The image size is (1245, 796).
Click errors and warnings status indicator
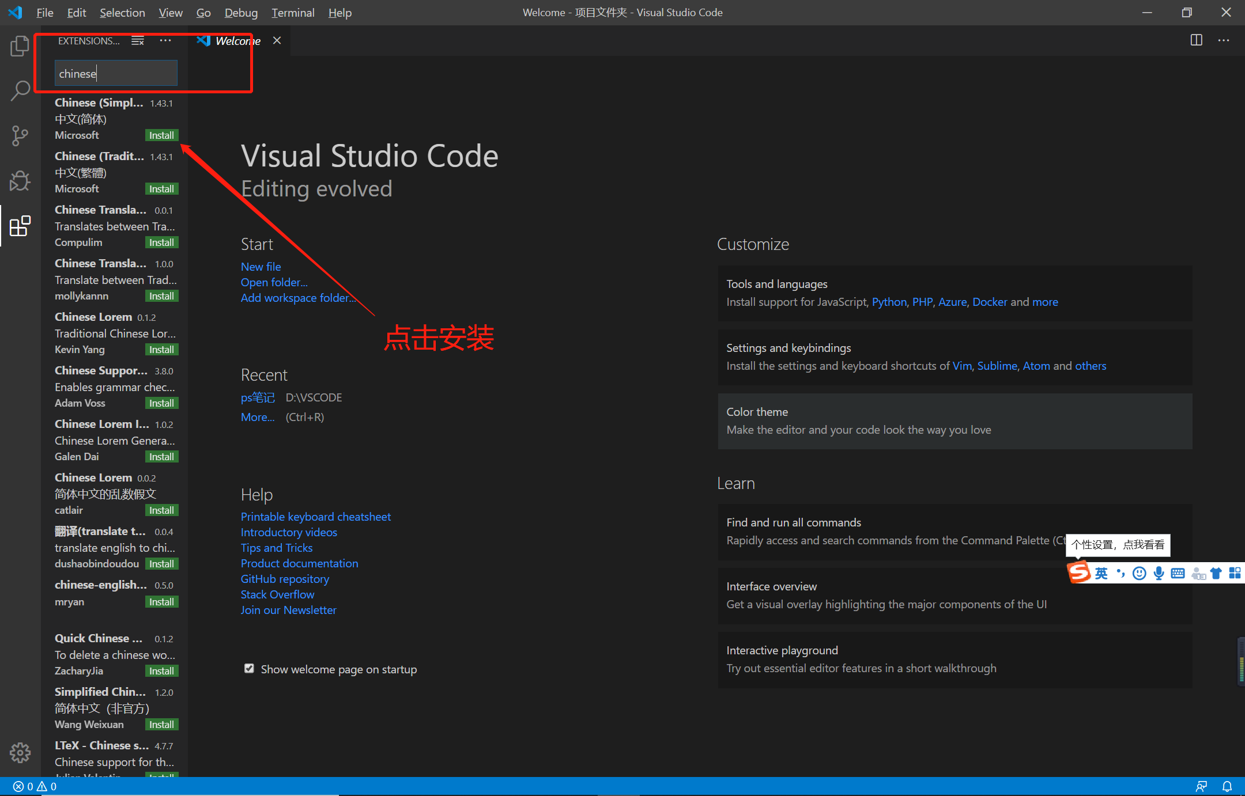click(x=35, y=786)
